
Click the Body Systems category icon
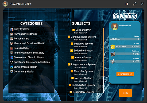[12, 29]
